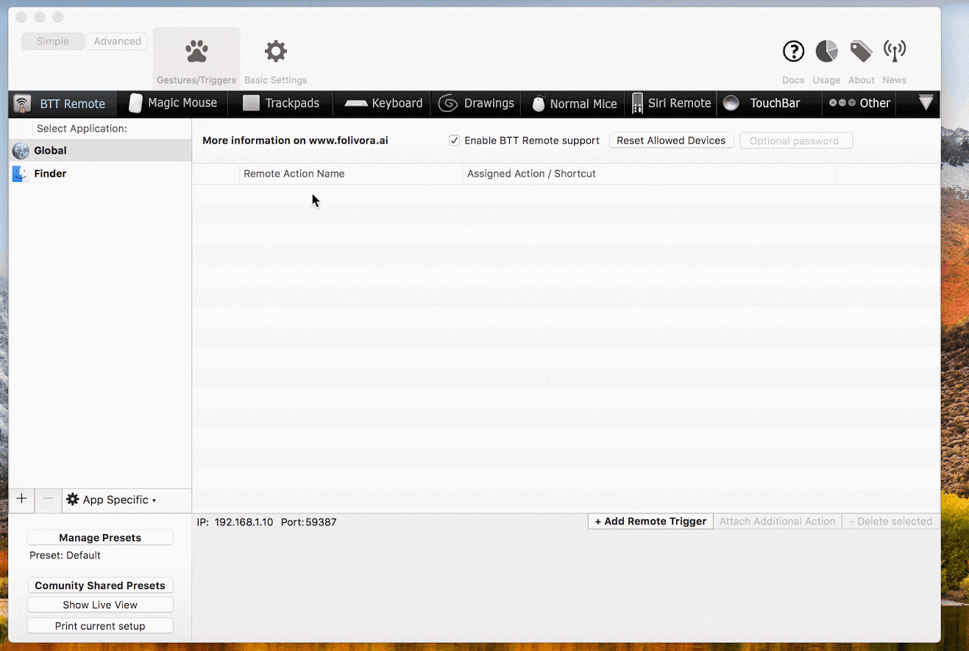969x651 pixels.
Task: Select Global in the application list
Action: tap(100, 150)
